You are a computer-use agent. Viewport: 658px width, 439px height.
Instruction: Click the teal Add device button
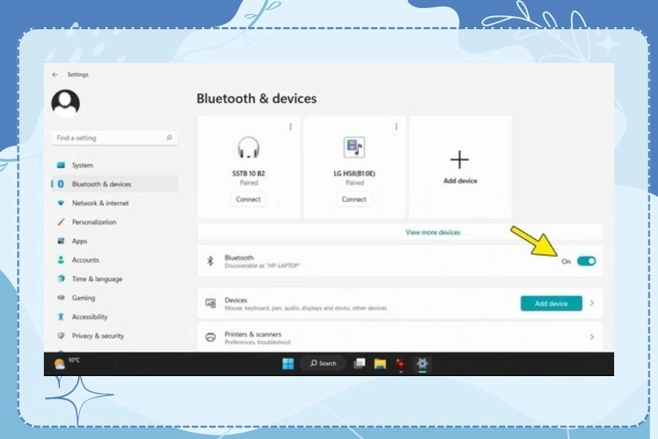click(x=551, y=304)
